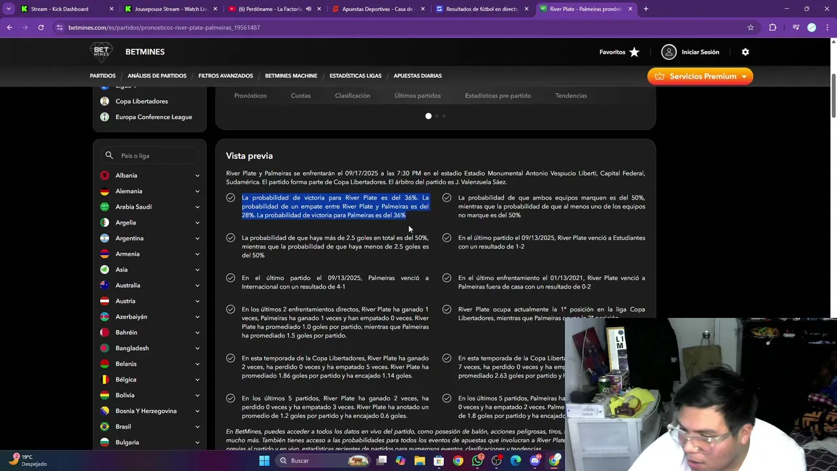Open ANÁLISIS DE PARTIDOS menu
This screenshot has height=471, width=837.
click(157, 76)
